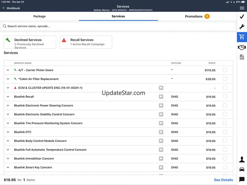Open the customer profile person icon
The height and width of the screenshot is (185, 247).
(242, 159)
